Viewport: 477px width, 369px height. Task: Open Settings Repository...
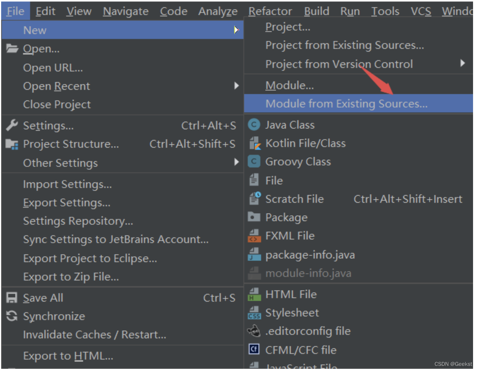[122, 221]
